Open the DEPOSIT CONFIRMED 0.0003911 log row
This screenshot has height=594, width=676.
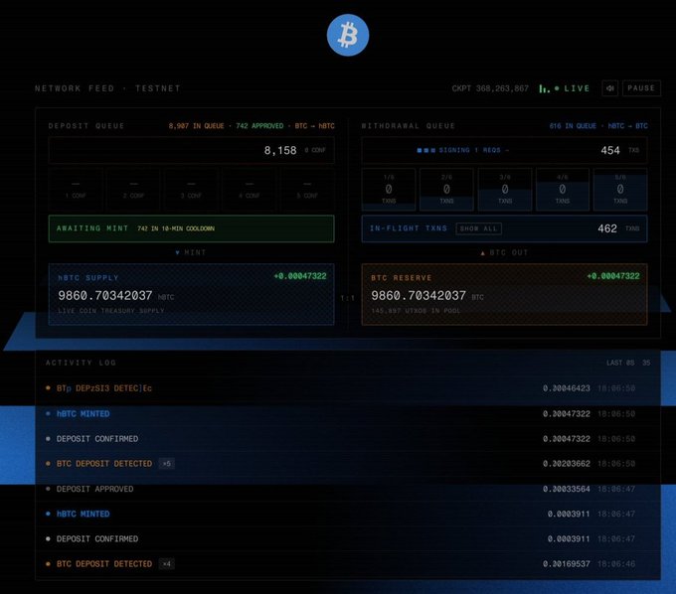[348, 538]
